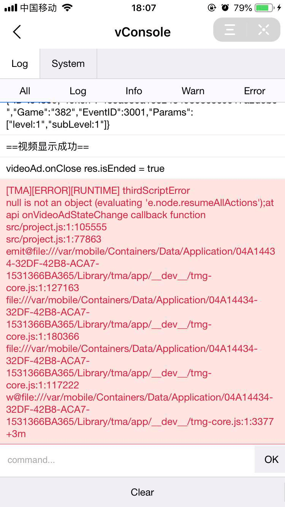Tap the Wi-Fi status bar icon
Viewport: 285px width, 507px height.
tap(67, 8)
